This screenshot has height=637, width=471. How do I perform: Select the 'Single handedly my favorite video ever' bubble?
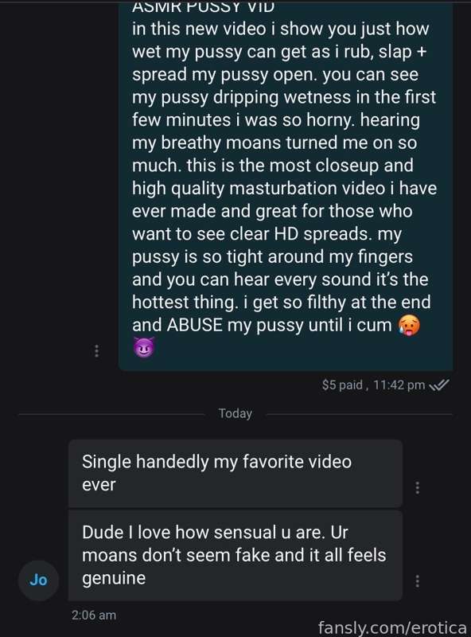(235, 473)
